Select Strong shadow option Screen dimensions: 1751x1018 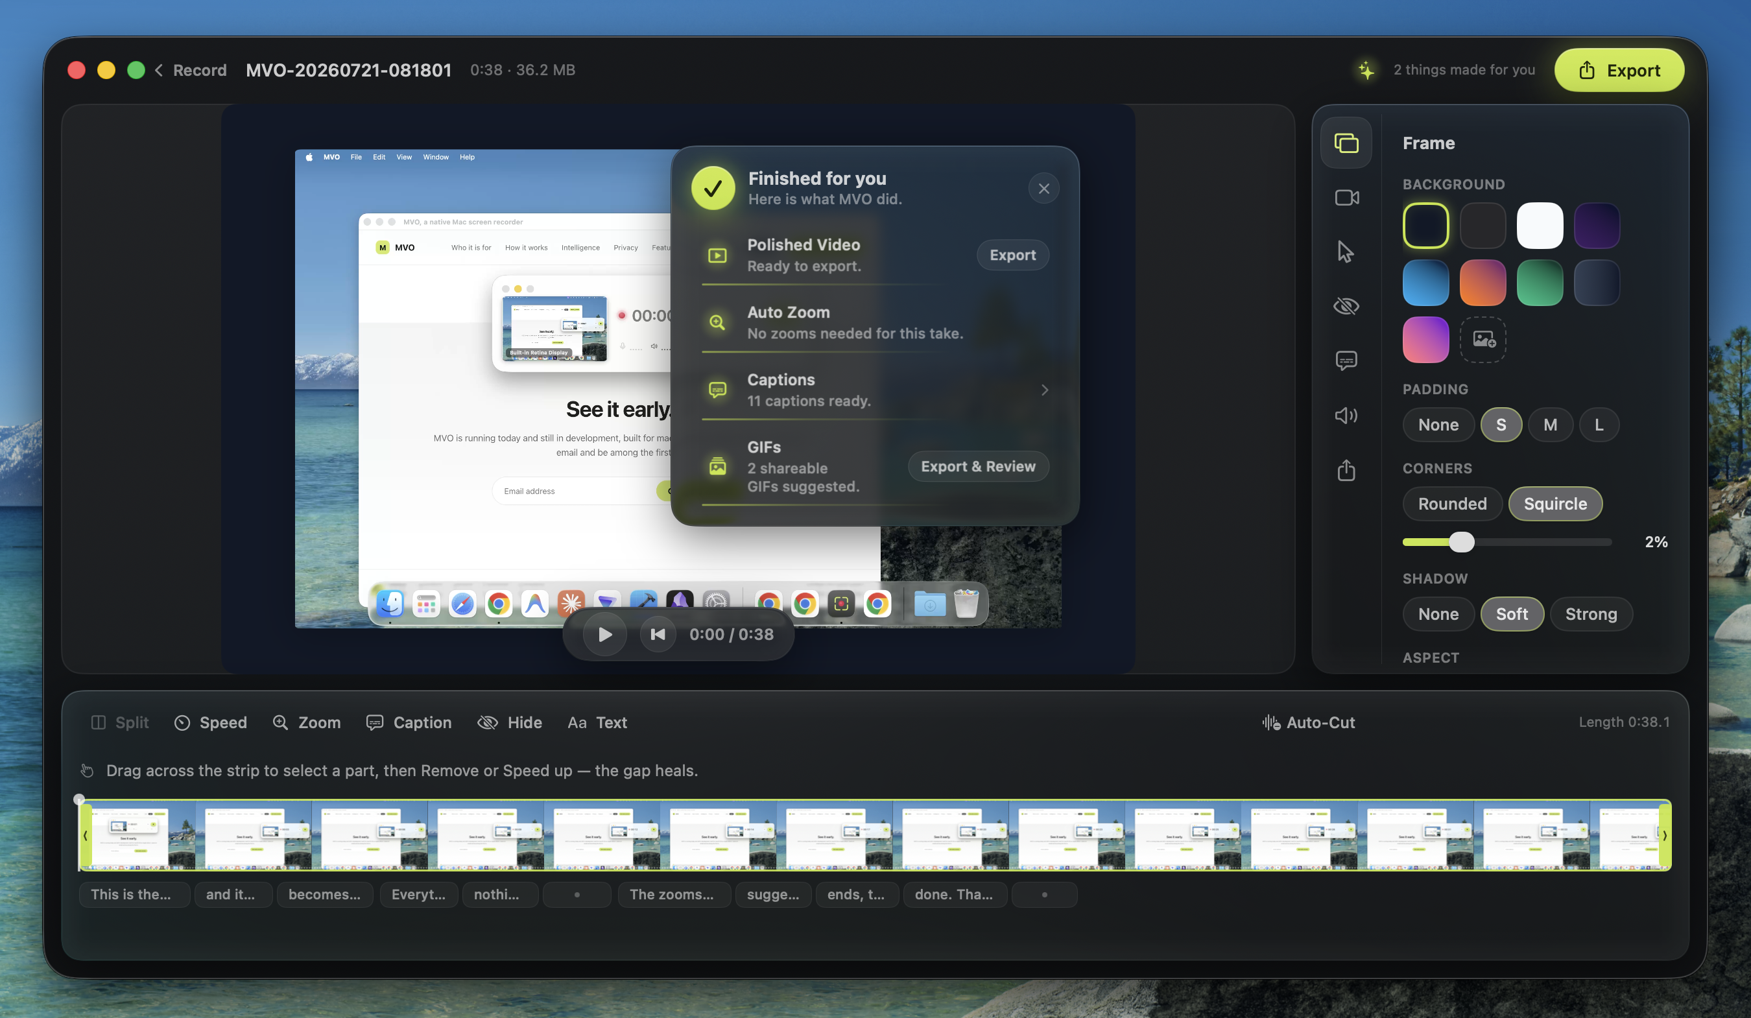[1590, 614]
